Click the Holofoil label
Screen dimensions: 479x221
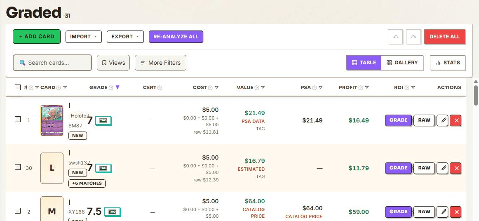pos(80,116)
